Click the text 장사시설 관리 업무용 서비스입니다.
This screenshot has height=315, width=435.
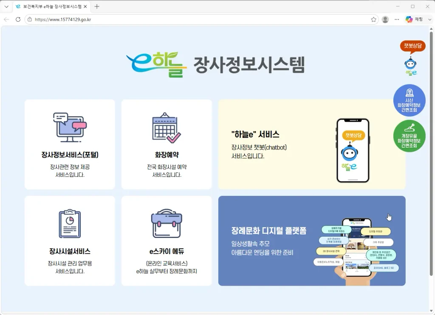(70, 267)
